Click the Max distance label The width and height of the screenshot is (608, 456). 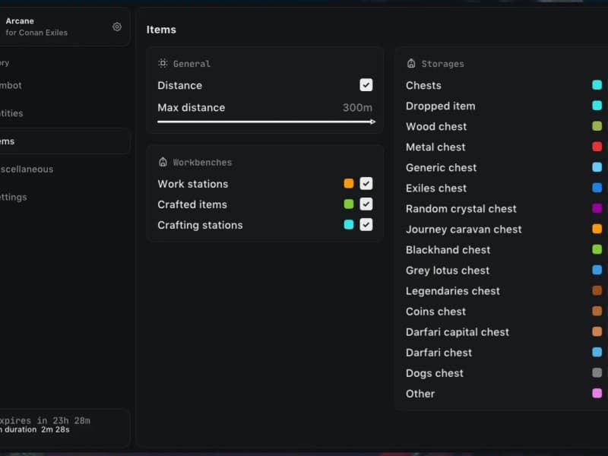point(192,107)
